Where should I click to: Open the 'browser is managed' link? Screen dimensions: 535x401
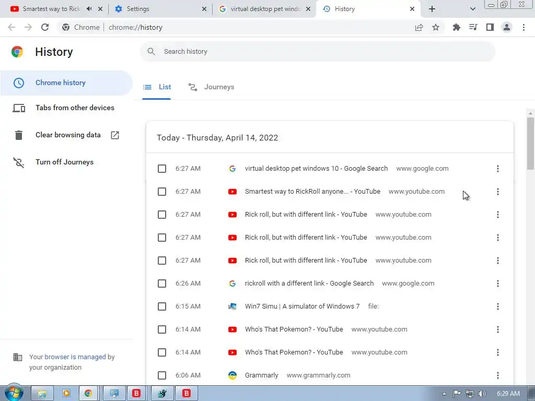point(75,357)
